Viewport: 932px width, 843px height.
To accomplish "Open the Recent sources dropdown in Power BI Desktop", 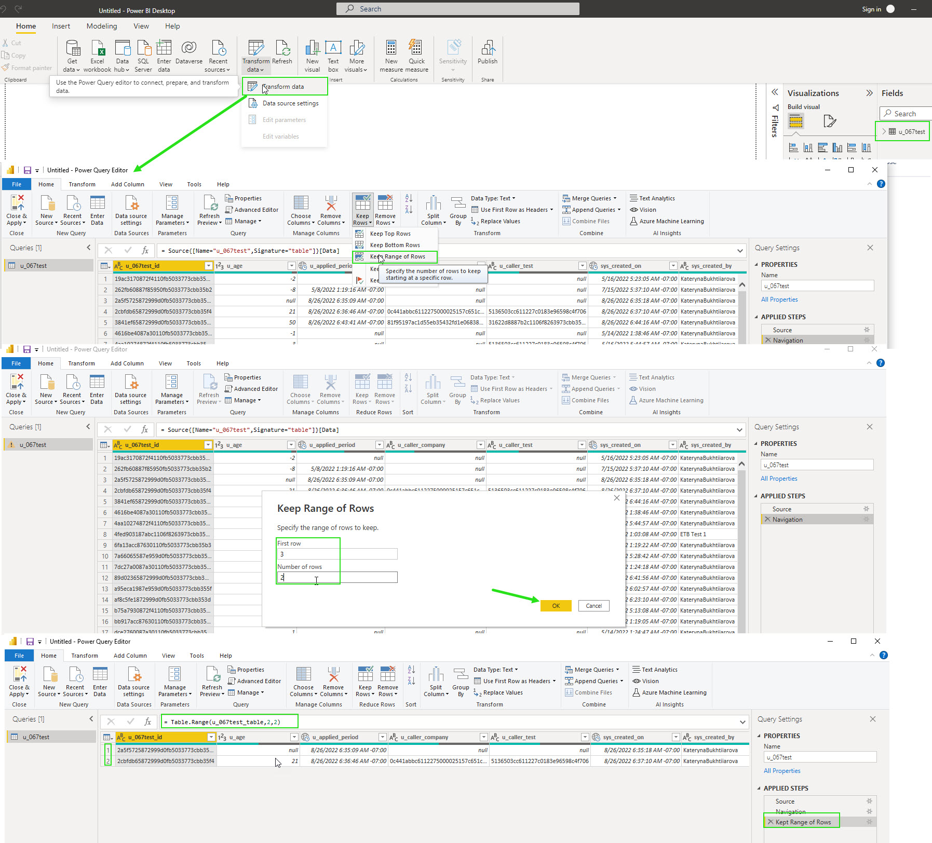I will coord(218,61).
